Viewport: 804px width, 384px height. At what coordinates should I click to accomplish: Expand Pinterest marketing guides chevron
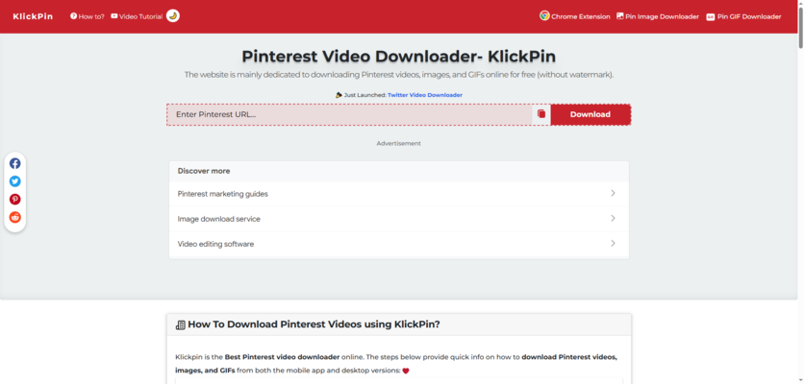[613, 194]
